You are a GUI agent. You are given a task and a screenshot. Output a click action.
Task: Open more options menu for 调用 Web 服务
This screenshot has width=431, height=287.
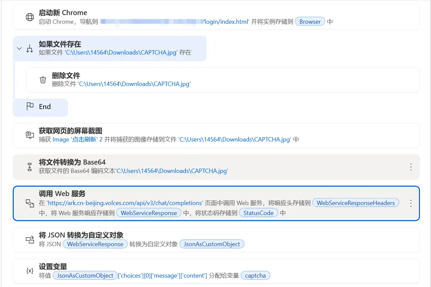[x=411, y=203]
